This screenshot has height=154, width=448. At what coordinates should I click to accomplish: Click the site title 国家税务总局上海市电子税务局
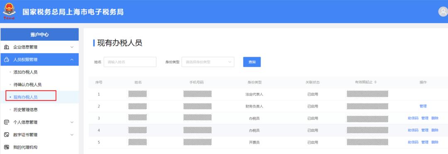point(73,12)
